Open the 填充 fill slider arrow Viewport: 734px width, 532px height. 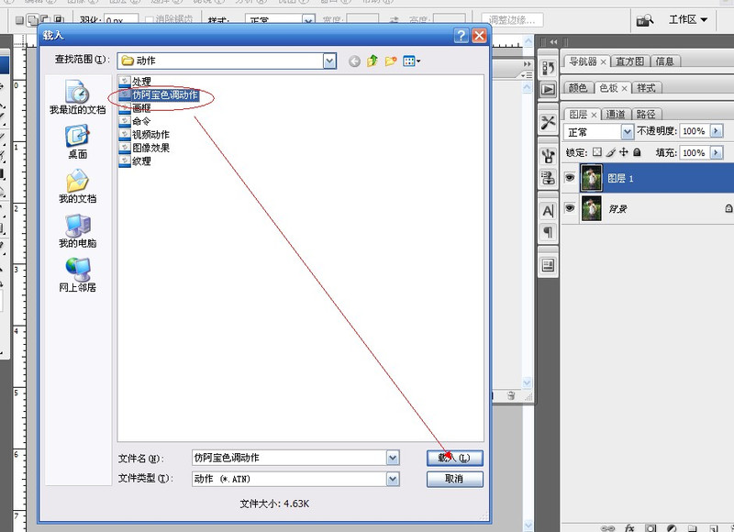click(x=717, y=152)
